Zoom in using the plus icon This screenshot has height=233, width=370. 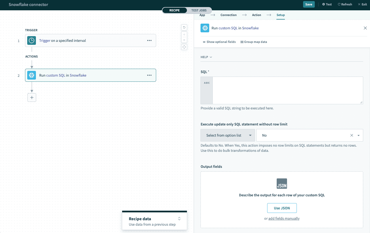point(184,34)
